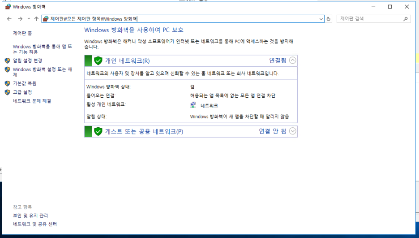Screen dimensions: 419x238
Task: Open 네트워크 및 공유 센터 link
Action: [35, 224]
